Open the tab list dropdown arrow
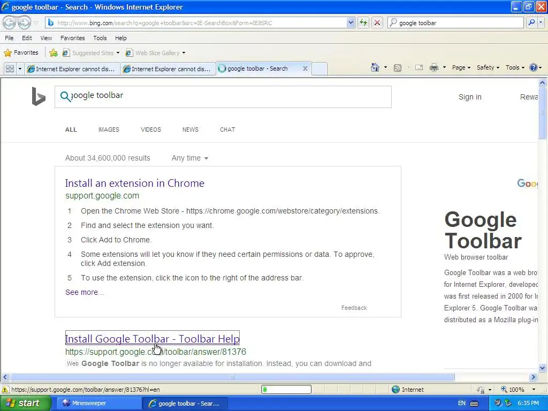The height and width of the screenshot is (411, 548). click(x=20, y=69)
